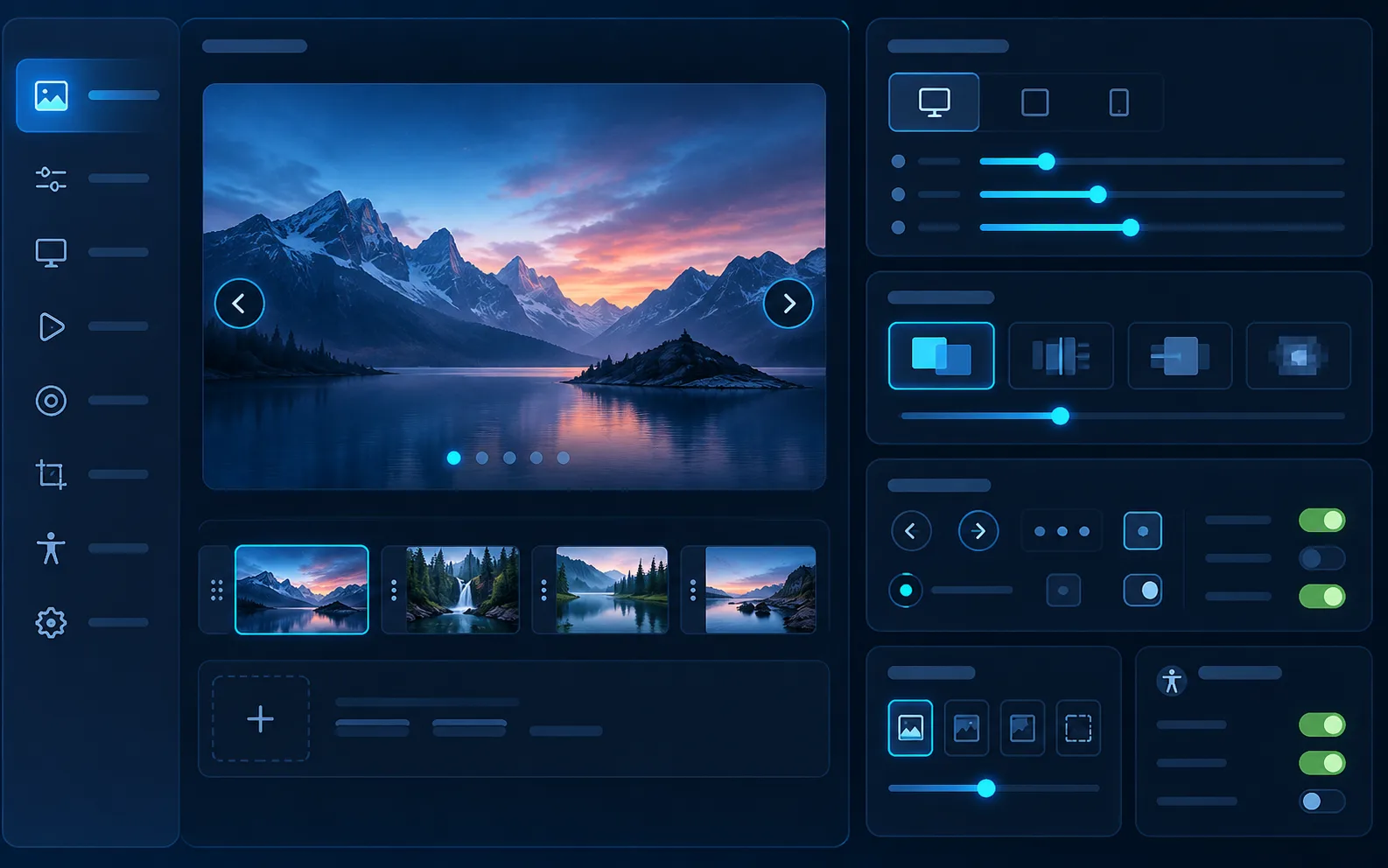The width and height of the screenshot is (1388, 868).
Task: Adjust the third slider under device tabs
Action: coord(1131,227)
